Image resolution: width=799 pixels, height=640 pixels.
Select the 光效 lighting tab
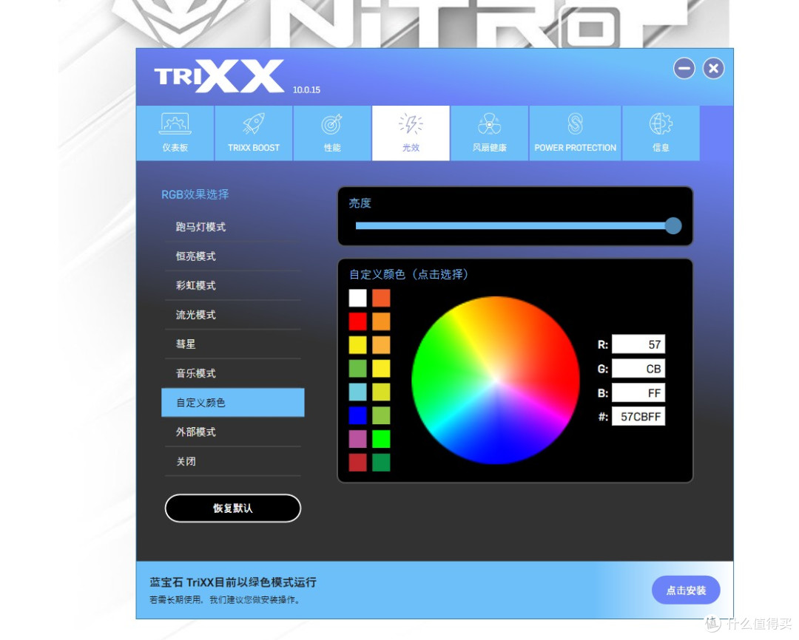click(411, 133)
